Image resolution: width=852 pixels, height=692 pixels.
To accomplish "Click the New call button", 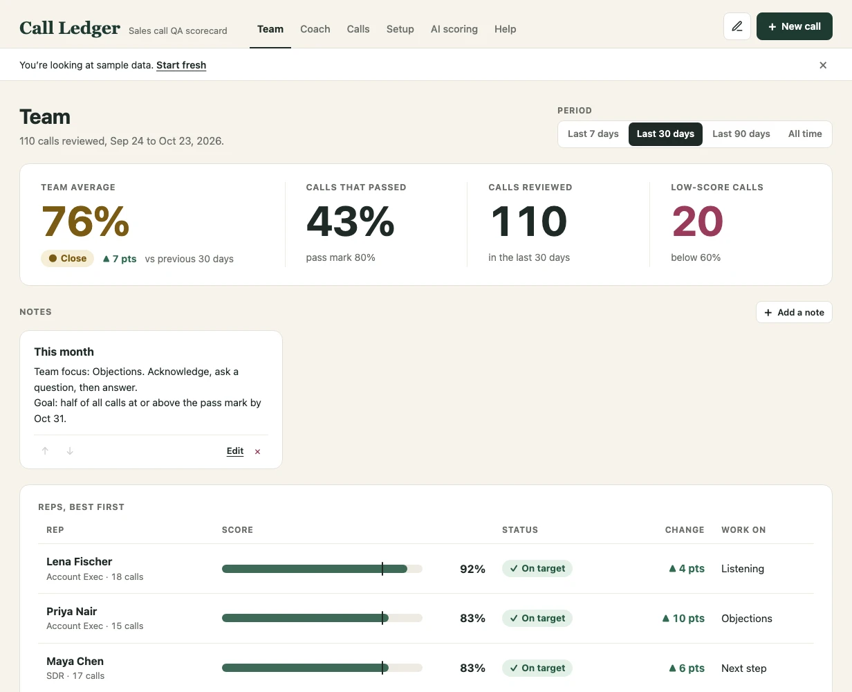I will 795,26.
